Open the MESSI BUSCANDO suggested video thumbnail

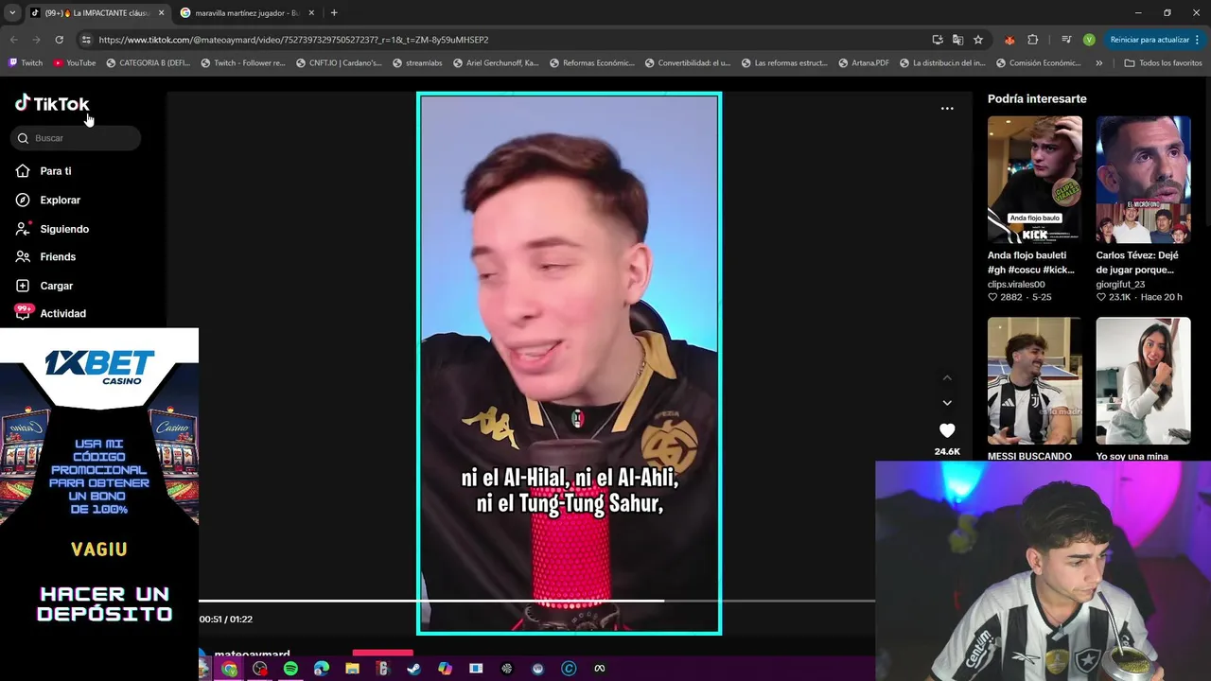click(x=1035, y=380)
